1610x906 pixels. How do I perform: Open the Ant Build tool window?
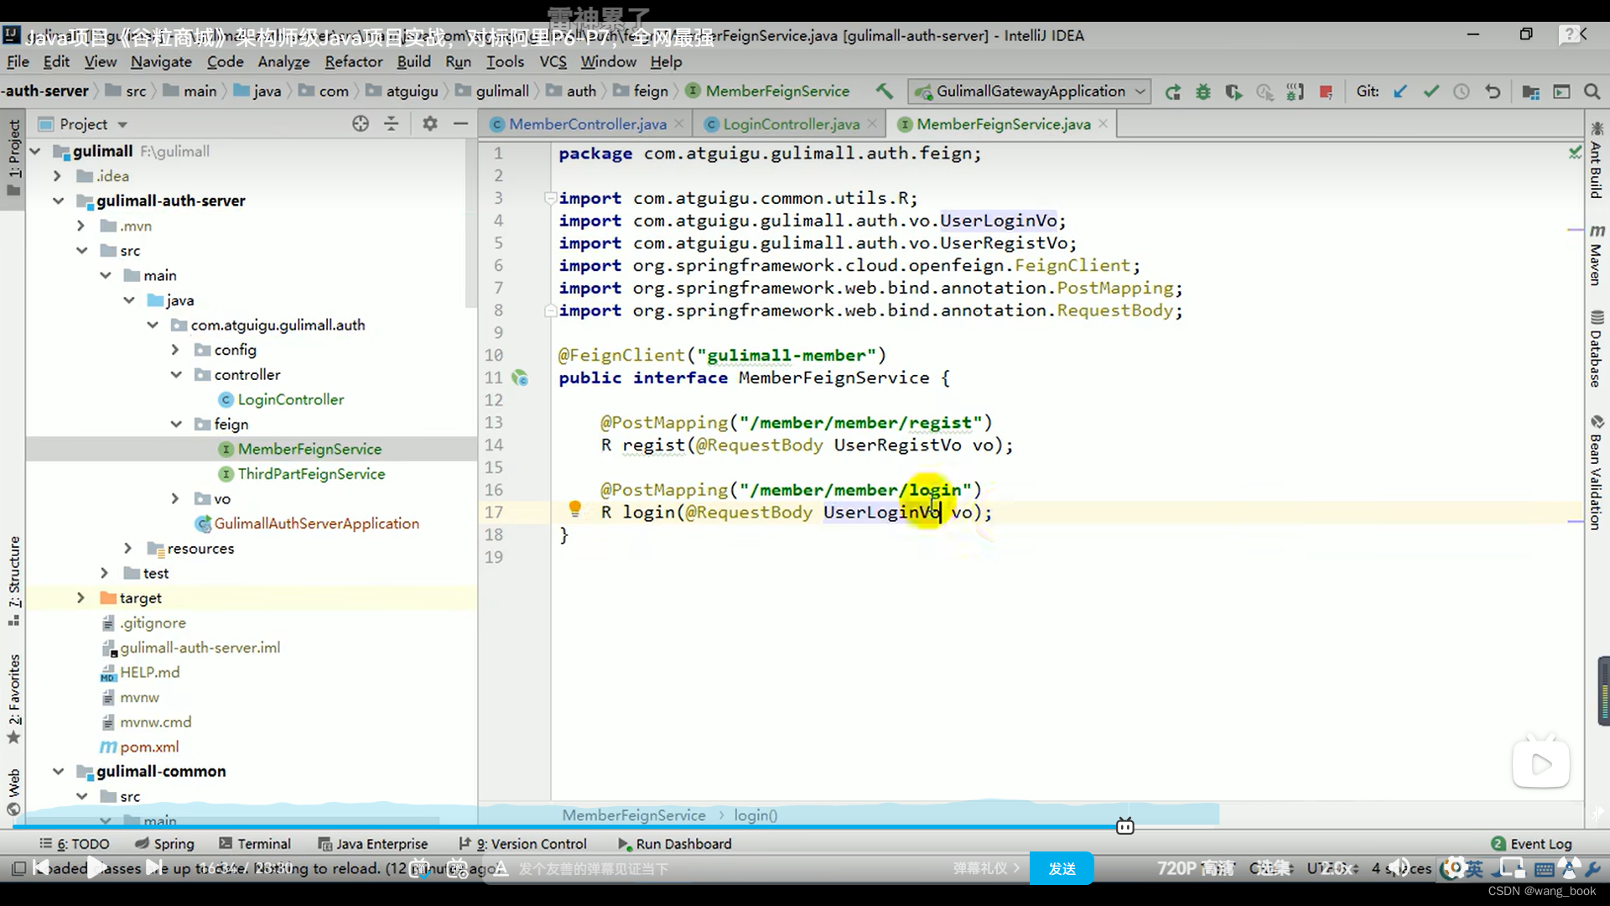[x=1597, y=160]
